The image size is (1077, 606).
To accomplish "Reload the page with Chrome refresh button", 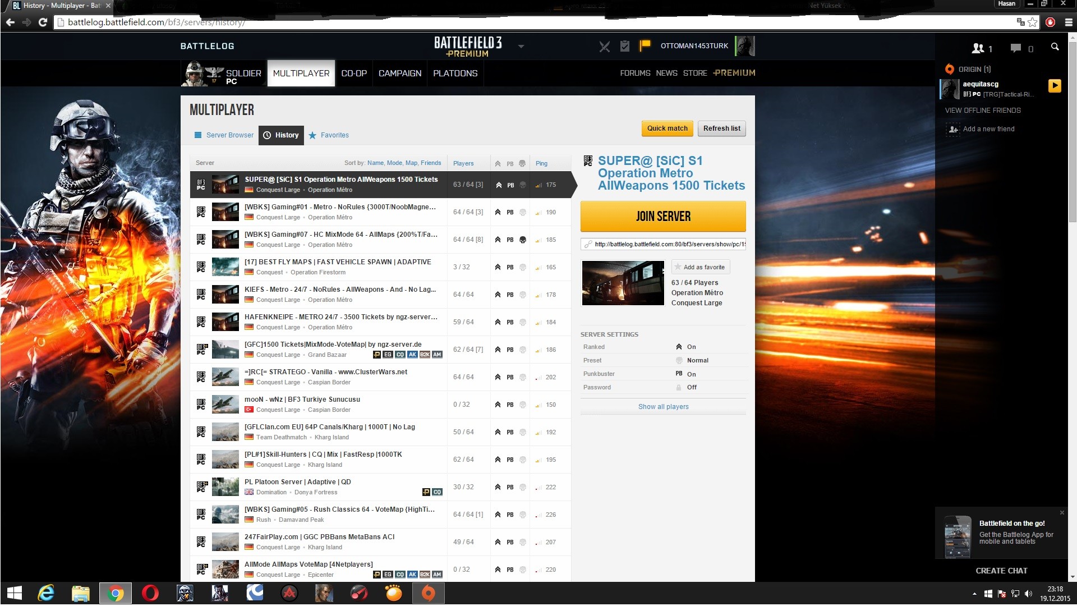I will (43, 22).
